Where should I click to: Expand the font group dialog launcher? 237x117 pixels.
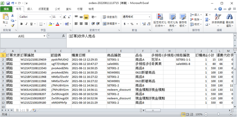coord(70,30)
